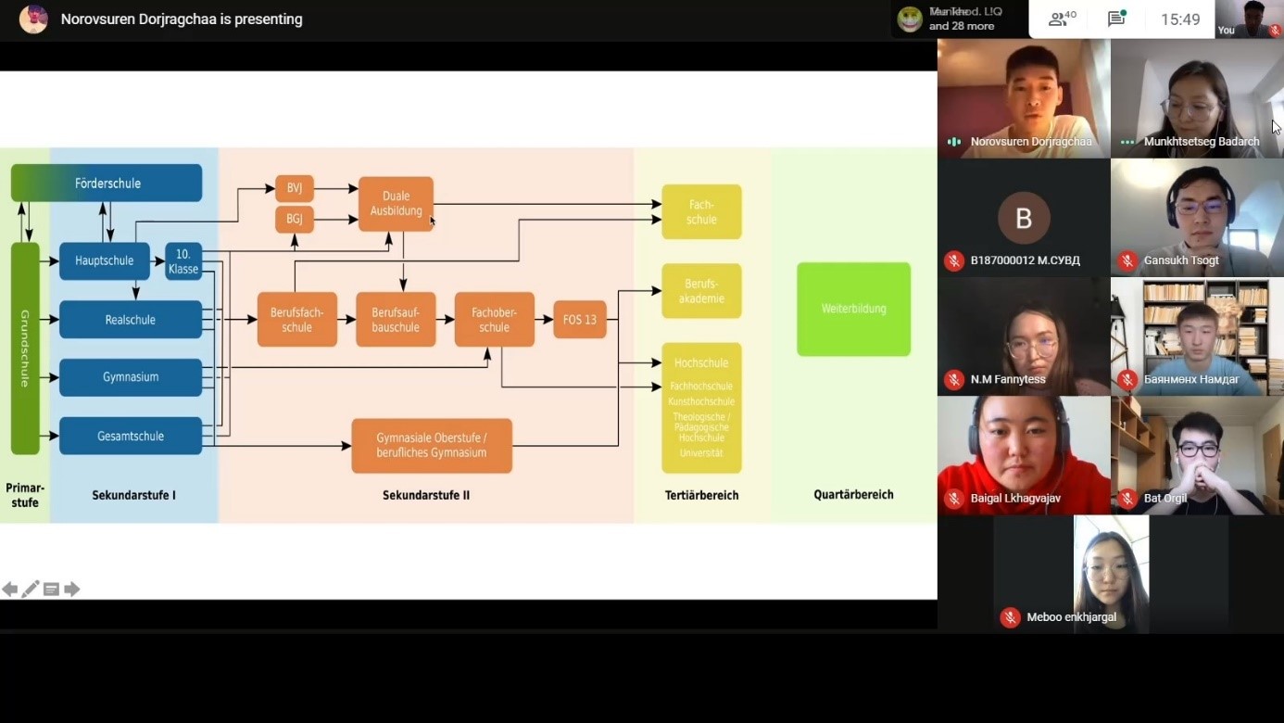Click muted mic icon on Gansukh Tsogt tile
The height and width of the screenshot is (723, 1284).
[x=1127, y=261]
